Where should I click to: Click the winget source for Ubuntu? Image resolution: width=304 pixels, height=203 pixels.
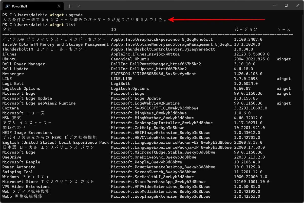pyautogui.click(x=284, y=59)
